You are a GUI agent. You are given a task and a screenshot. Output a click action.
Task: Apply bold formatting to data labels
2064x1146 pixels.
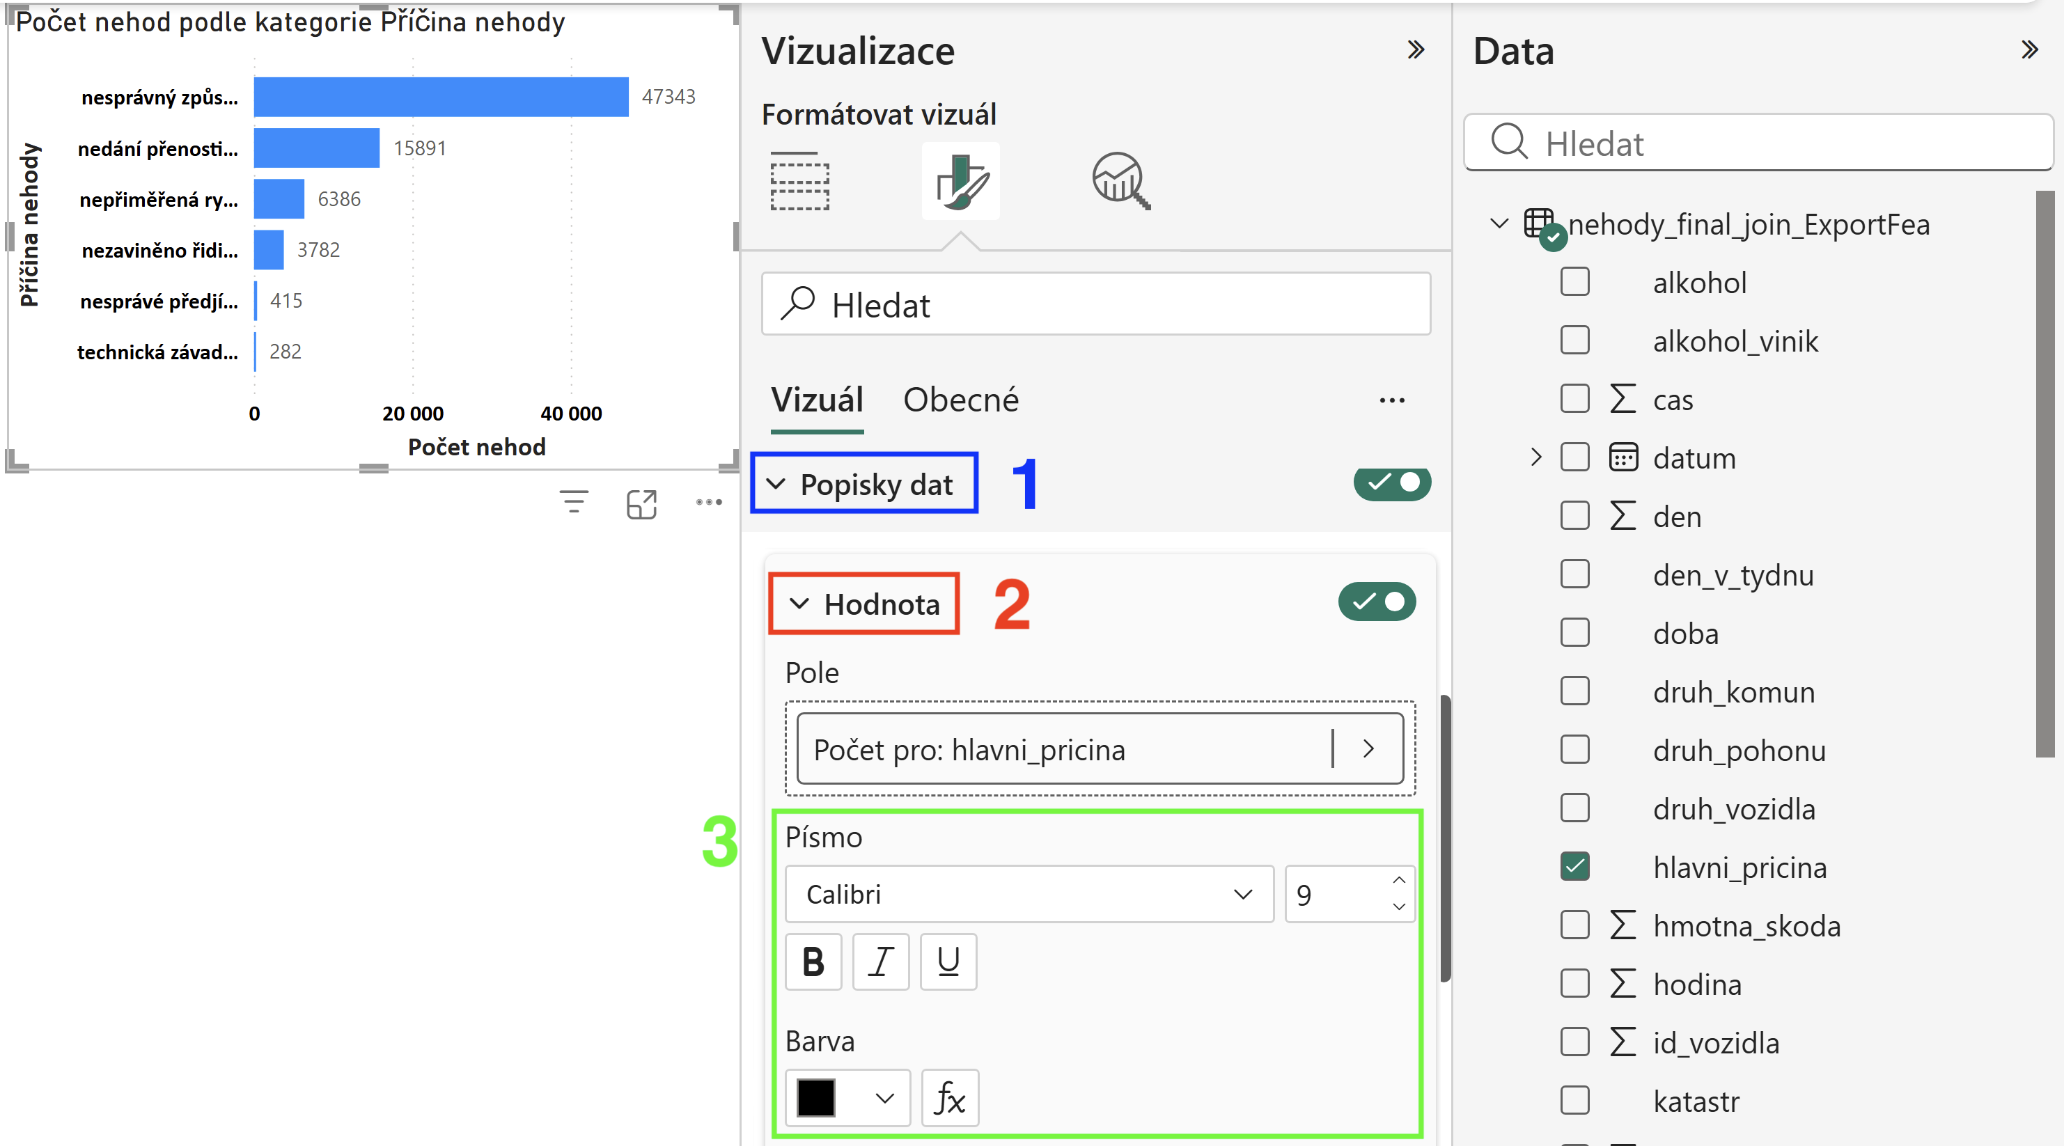pos(813,961)
